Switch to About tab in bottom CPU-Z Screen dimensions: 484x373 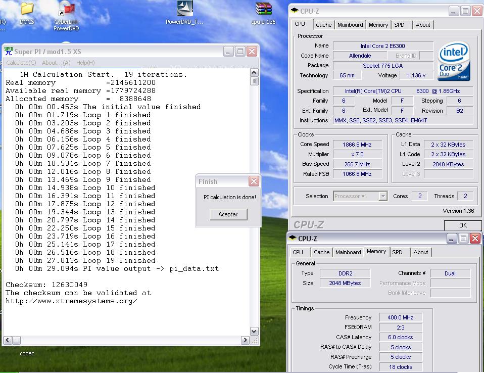[421, 252]
